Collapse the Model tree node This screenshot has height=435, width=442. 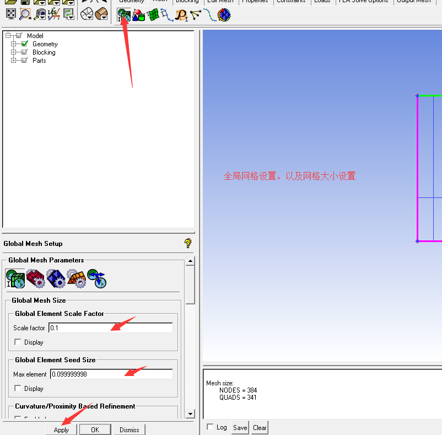tap(8, 35)
